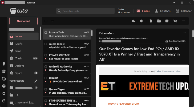Open the Inbox folder
This screenshot has height=107, width=194.
point(23,36)
